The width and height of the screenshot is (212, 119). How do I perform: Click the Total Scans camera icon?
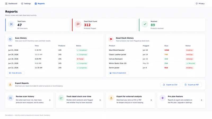point(11,24)
